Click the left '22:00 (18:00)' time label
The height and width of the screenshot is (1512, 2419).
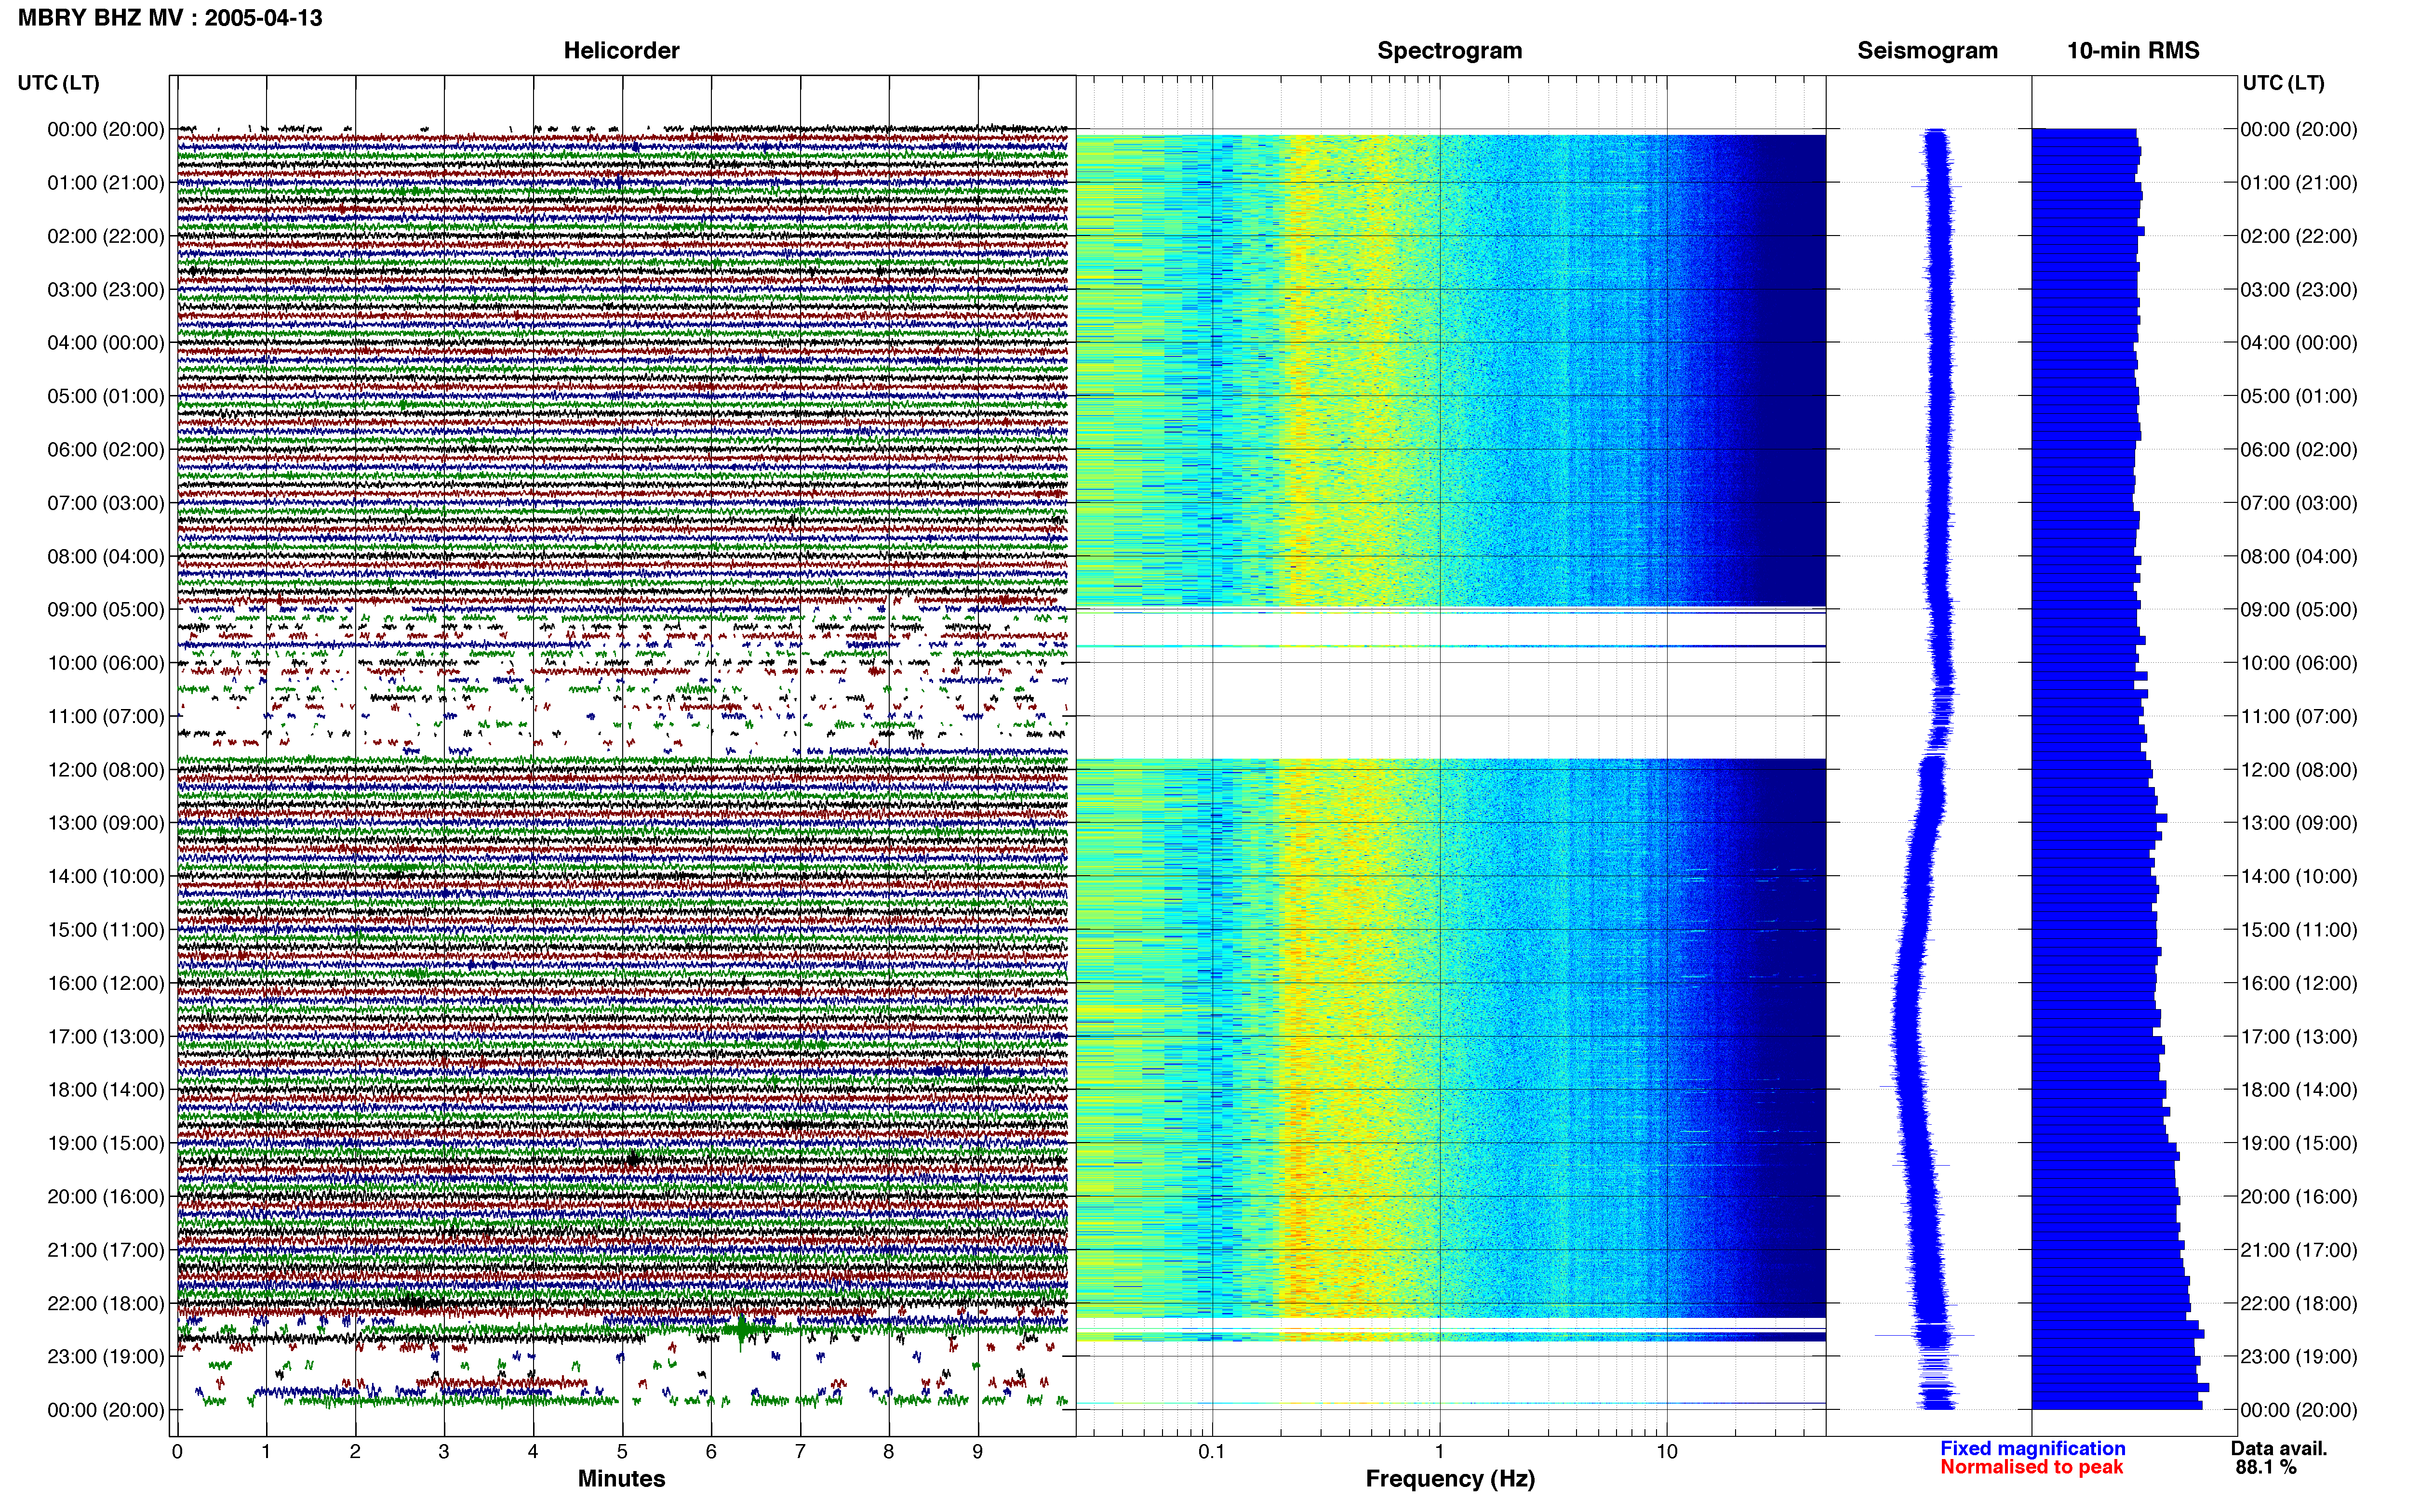[106, 1303]
